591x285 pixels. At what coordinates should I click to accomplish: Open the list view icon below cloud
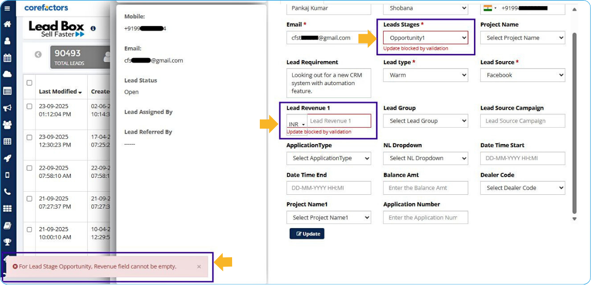(x=7, y=91)
